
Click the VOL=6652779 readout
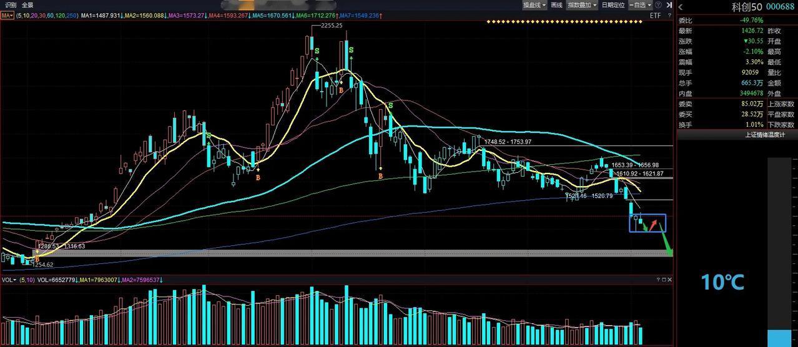tap(56, 280)
